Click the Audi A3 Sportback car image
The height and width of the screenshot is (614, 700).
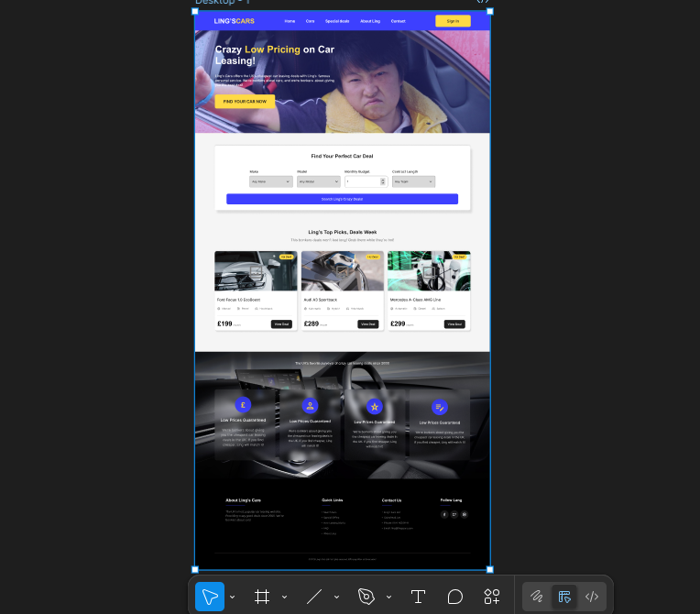click(343, 270)
